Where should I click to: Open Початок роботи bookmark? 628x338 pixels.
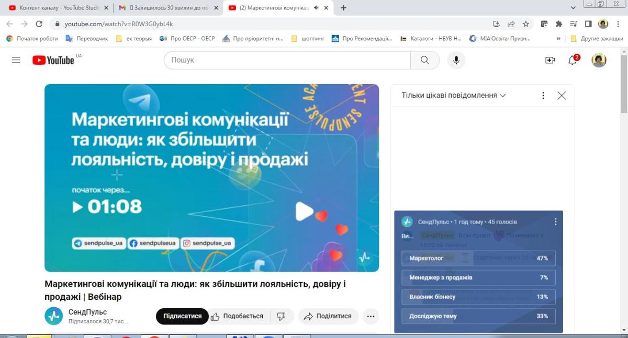(32, 38)
